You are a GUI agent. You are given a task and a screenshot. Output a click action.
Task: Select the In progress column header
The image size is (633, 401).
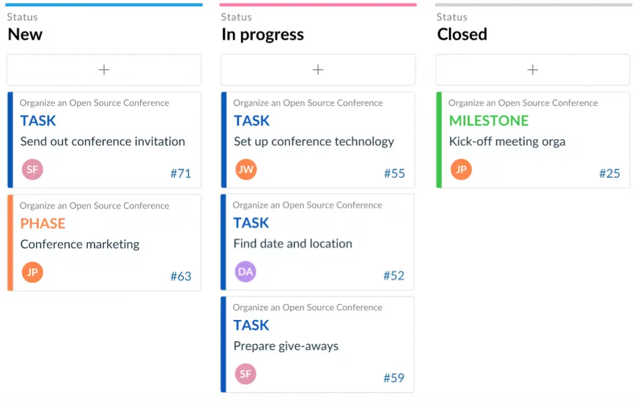click(x=262, y=34)
